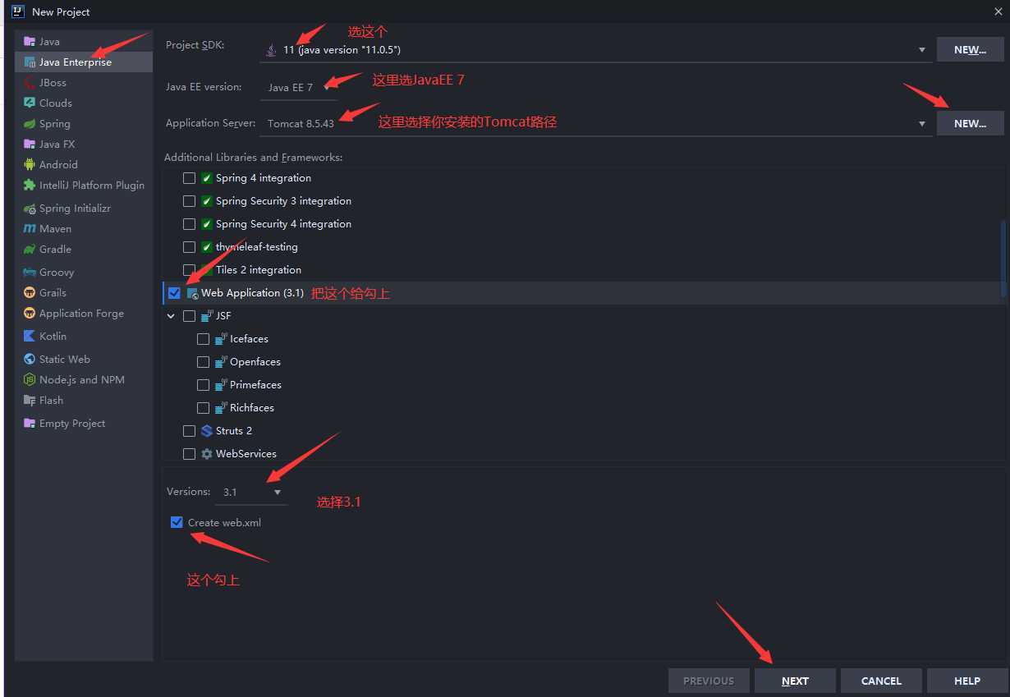Click the Gradle elephant icon
Viewport: 1010px width, 697px height.
point(30,250)
